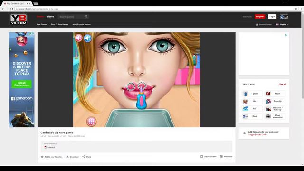
Task: Open Best Of New Games
Action: [x=60, y=24]
